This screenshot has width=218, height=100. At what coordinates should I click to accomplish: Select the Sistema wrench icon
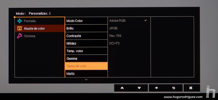pyautogui.click(x=19, y=36)
